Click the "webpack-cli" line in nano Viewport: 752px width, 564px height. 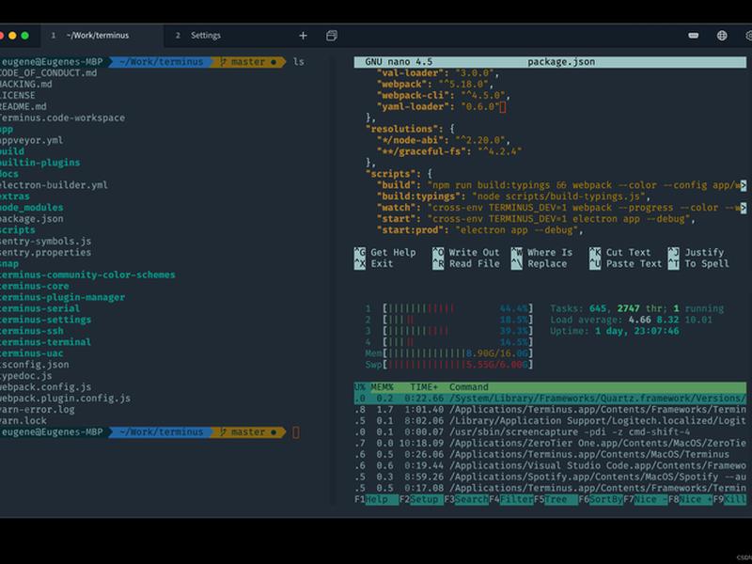click(443, 96)
